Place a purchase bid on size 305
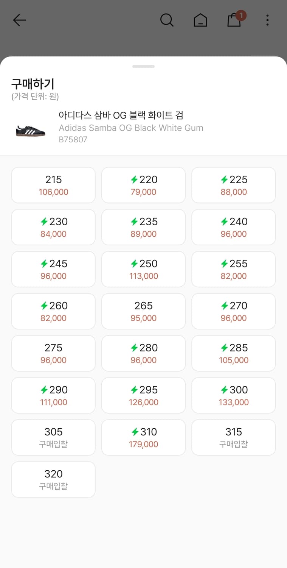The height and width of the screenshot is (568, 287). (x=53, y=437)
